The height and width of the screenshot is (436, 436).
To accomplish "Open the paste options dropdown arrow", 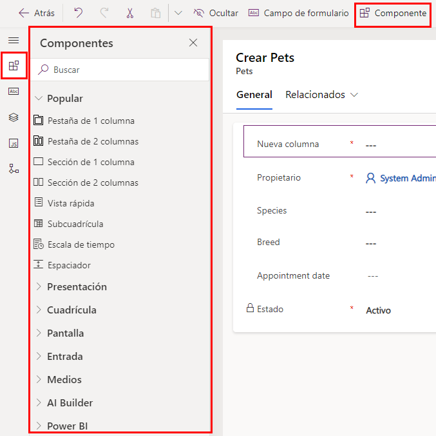I will click(178, 13).
